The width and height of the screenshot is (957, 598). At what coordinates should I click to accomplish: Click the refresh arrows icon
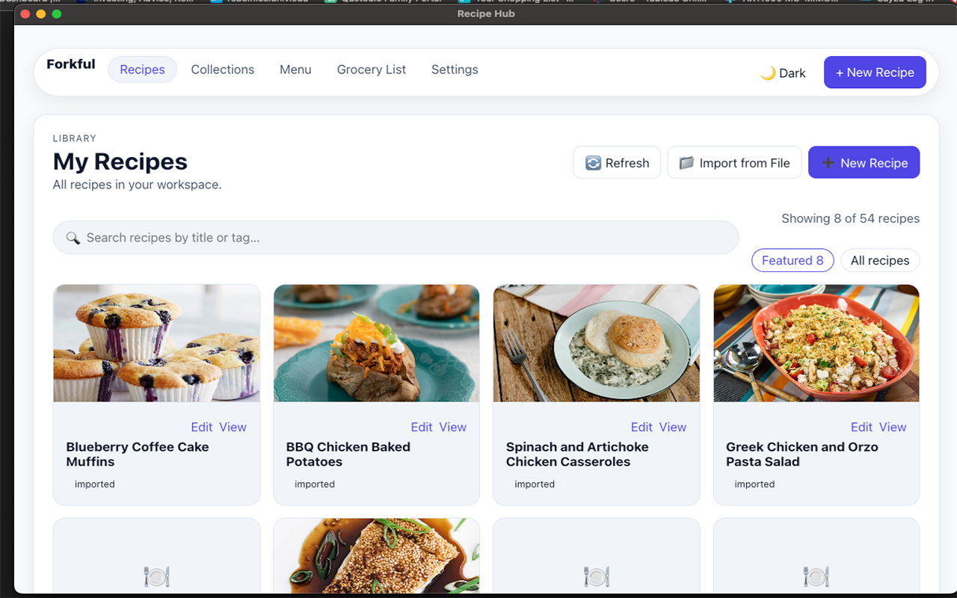pos(593,163)
